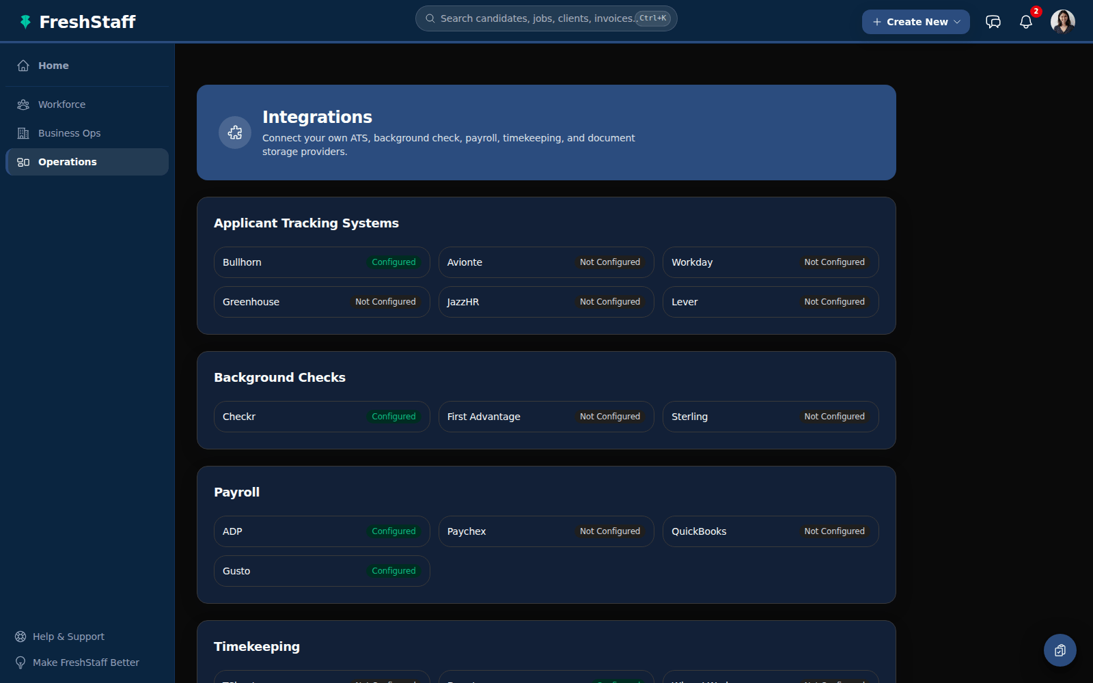Open the QuickBooks payroll card
Image resolution: width=1093 pixels, height=683 pixels.
[771, 531]
